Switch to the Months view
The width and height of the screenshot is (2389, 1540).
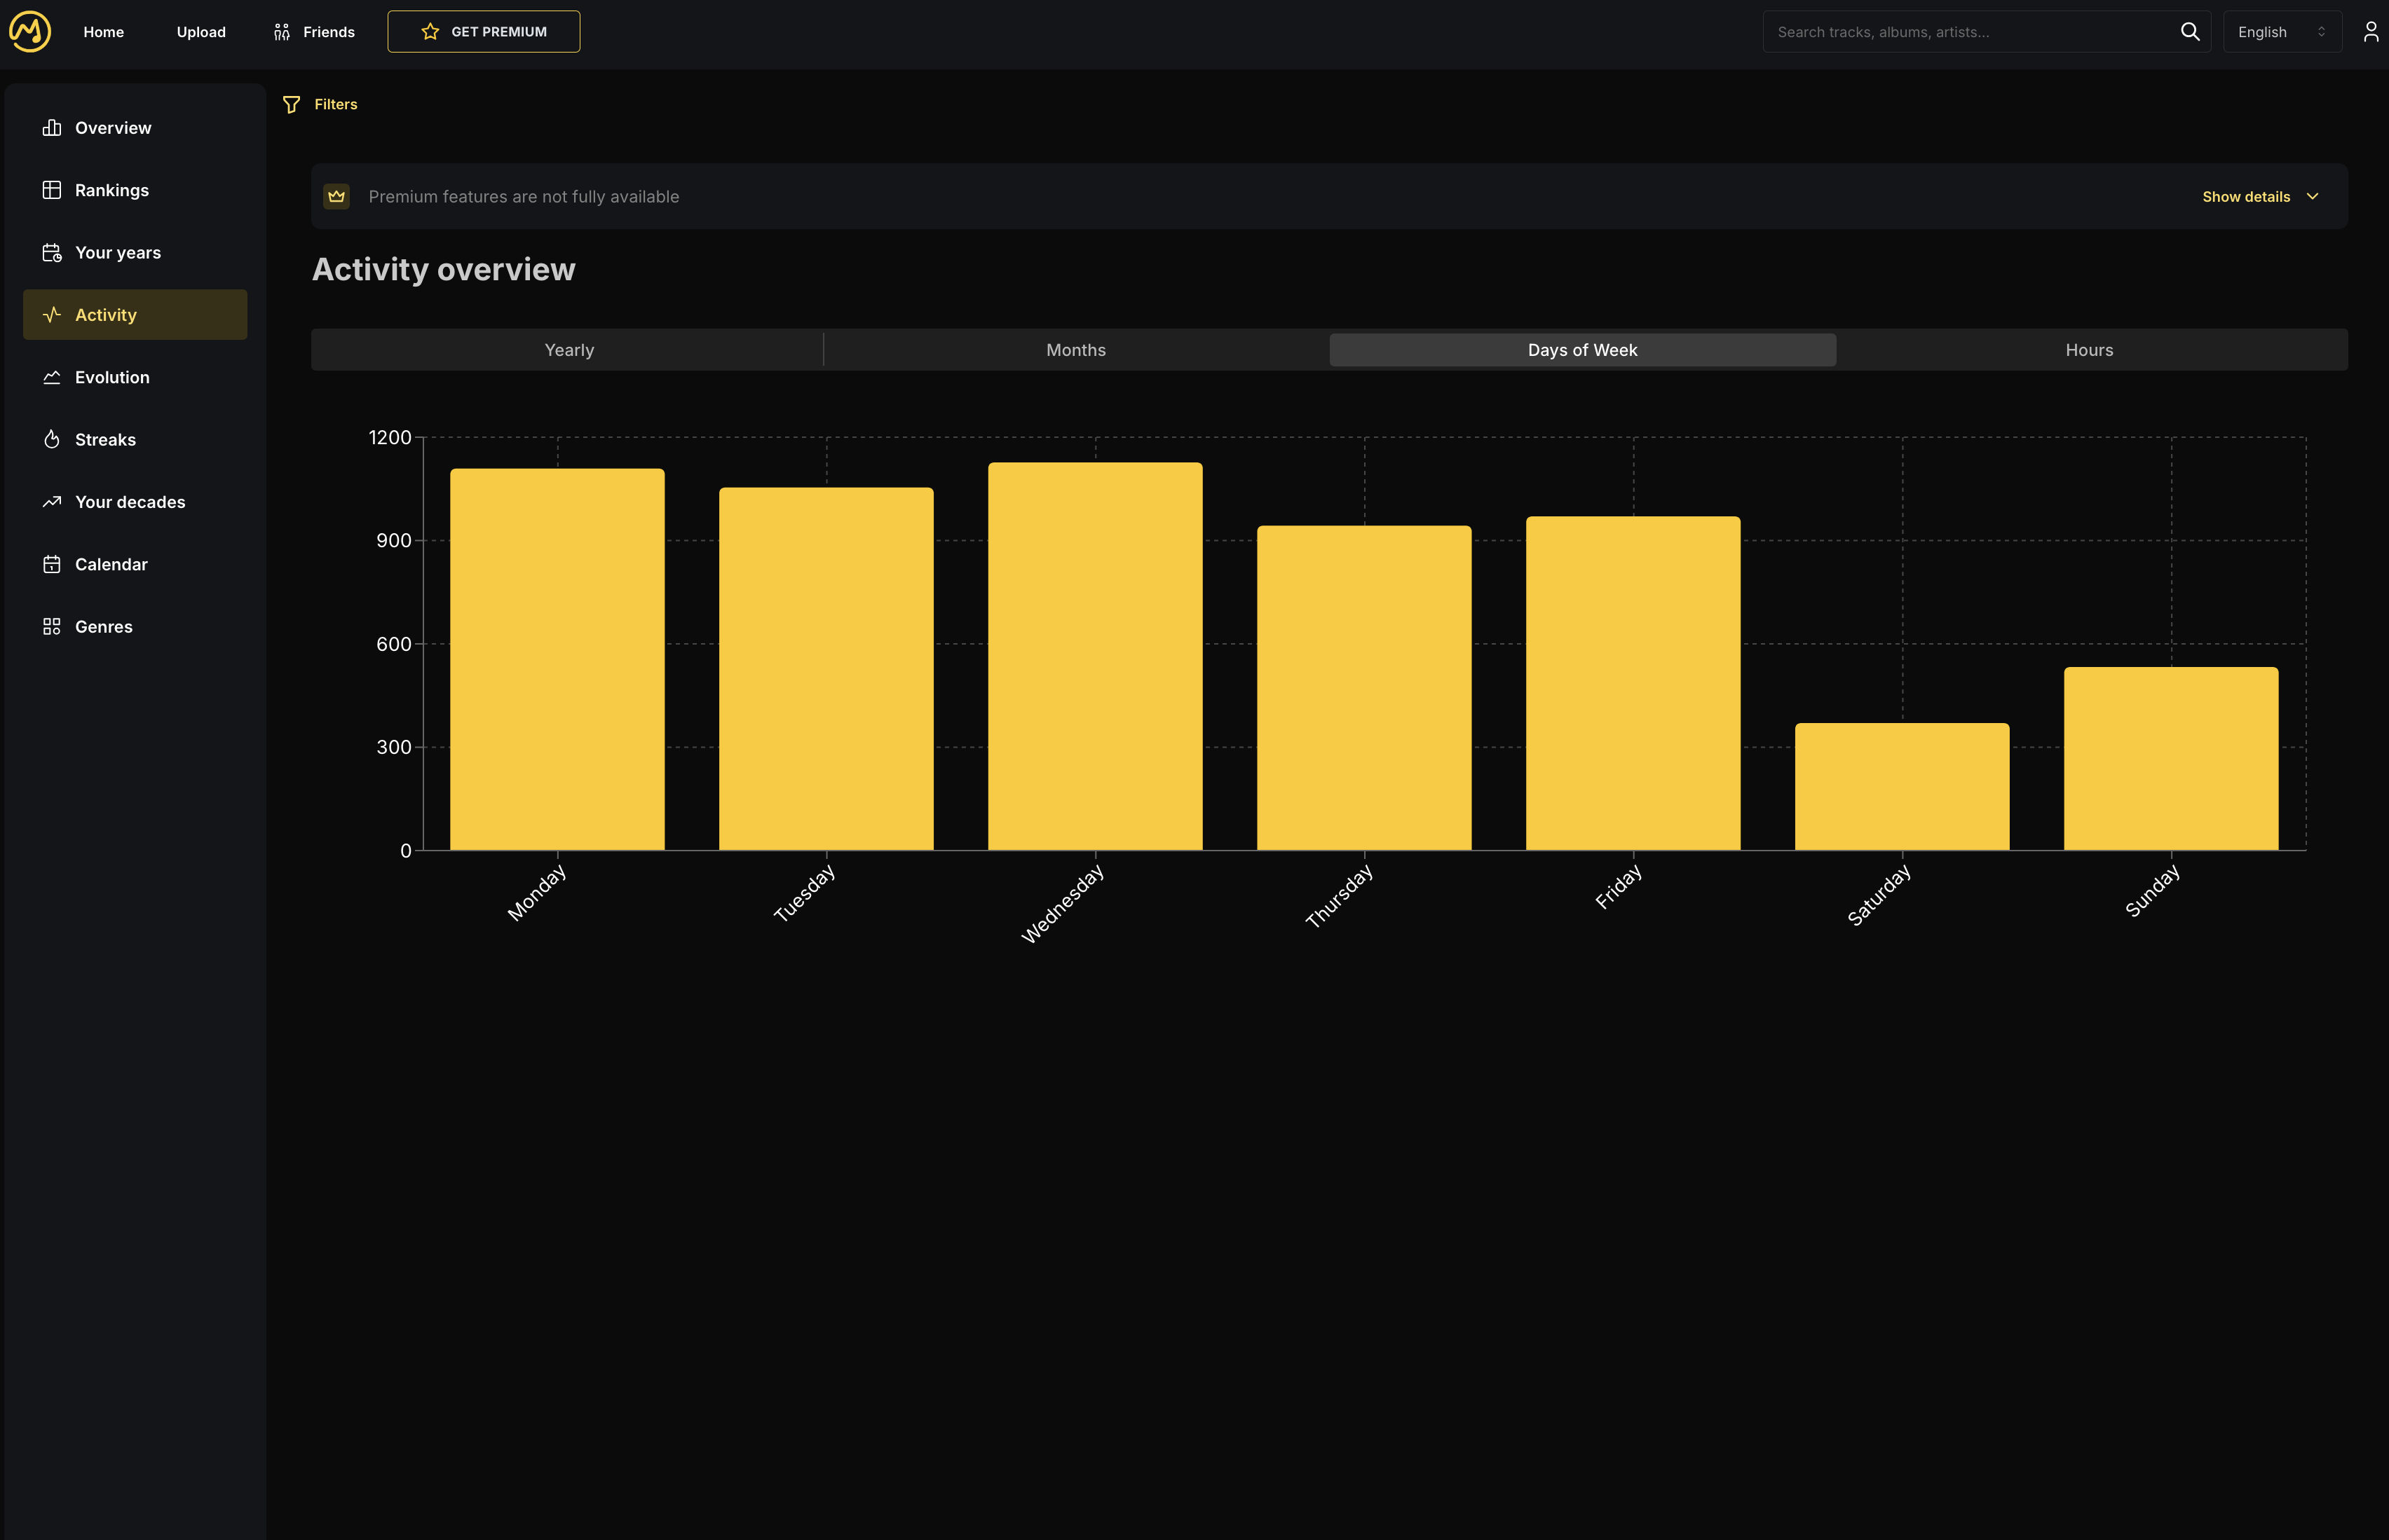[1075, 350]
